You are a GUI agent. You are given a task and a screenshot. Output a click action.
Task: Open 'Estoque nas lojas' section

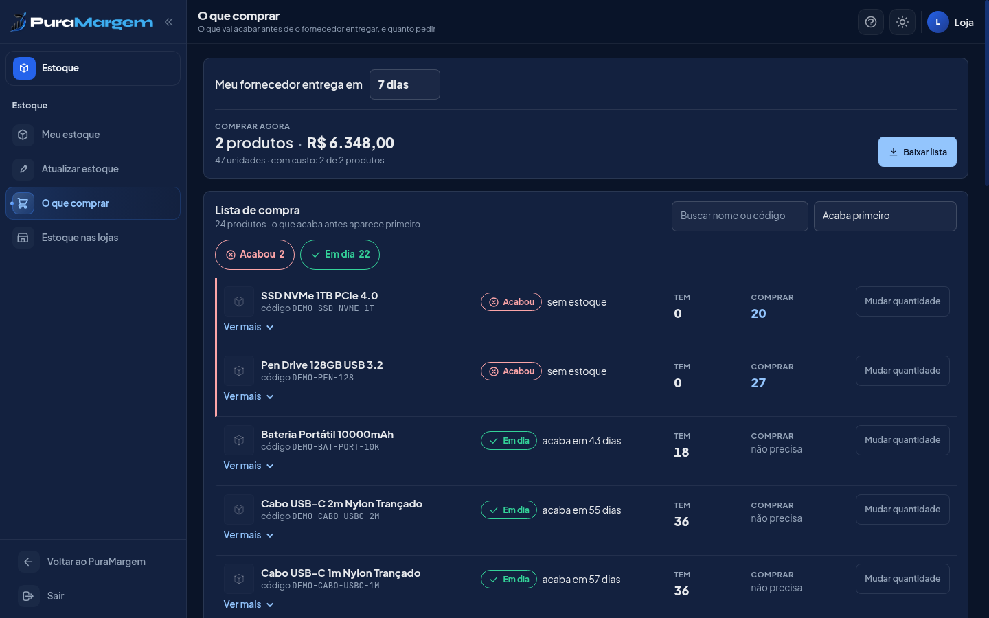click(93, 238)
